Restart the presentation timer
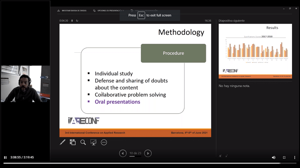 click(77, 21)
